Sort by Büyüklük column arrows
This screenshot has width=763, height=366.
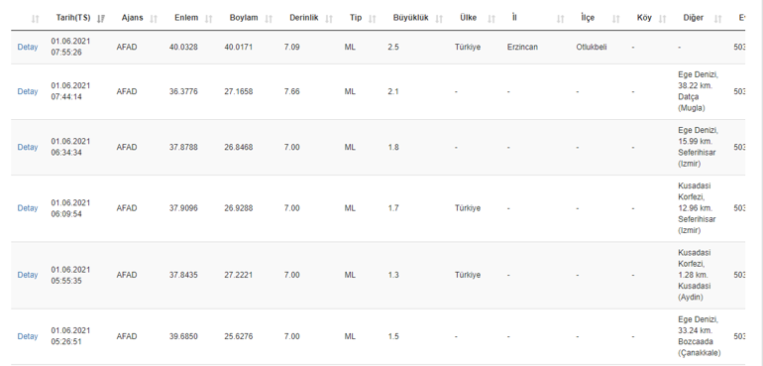pos(439,19)
